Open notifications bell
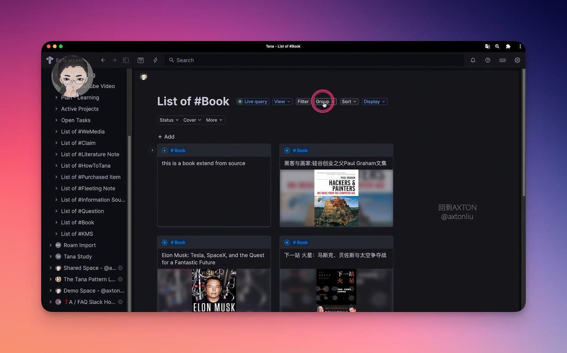Screen dimensions: 567x353 473,60
